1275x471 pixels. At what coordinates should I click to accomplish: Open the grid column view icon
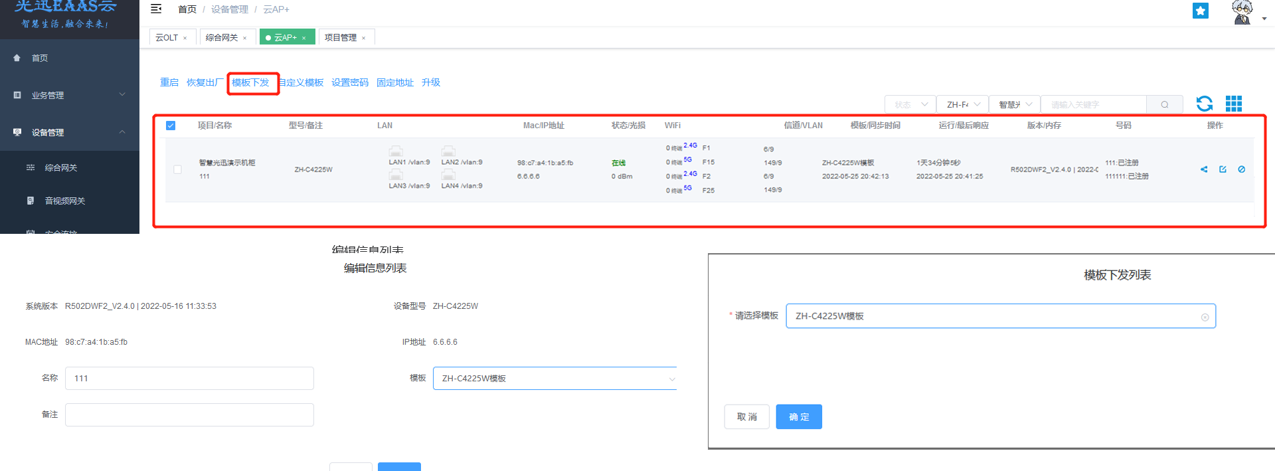point(1233,104)
